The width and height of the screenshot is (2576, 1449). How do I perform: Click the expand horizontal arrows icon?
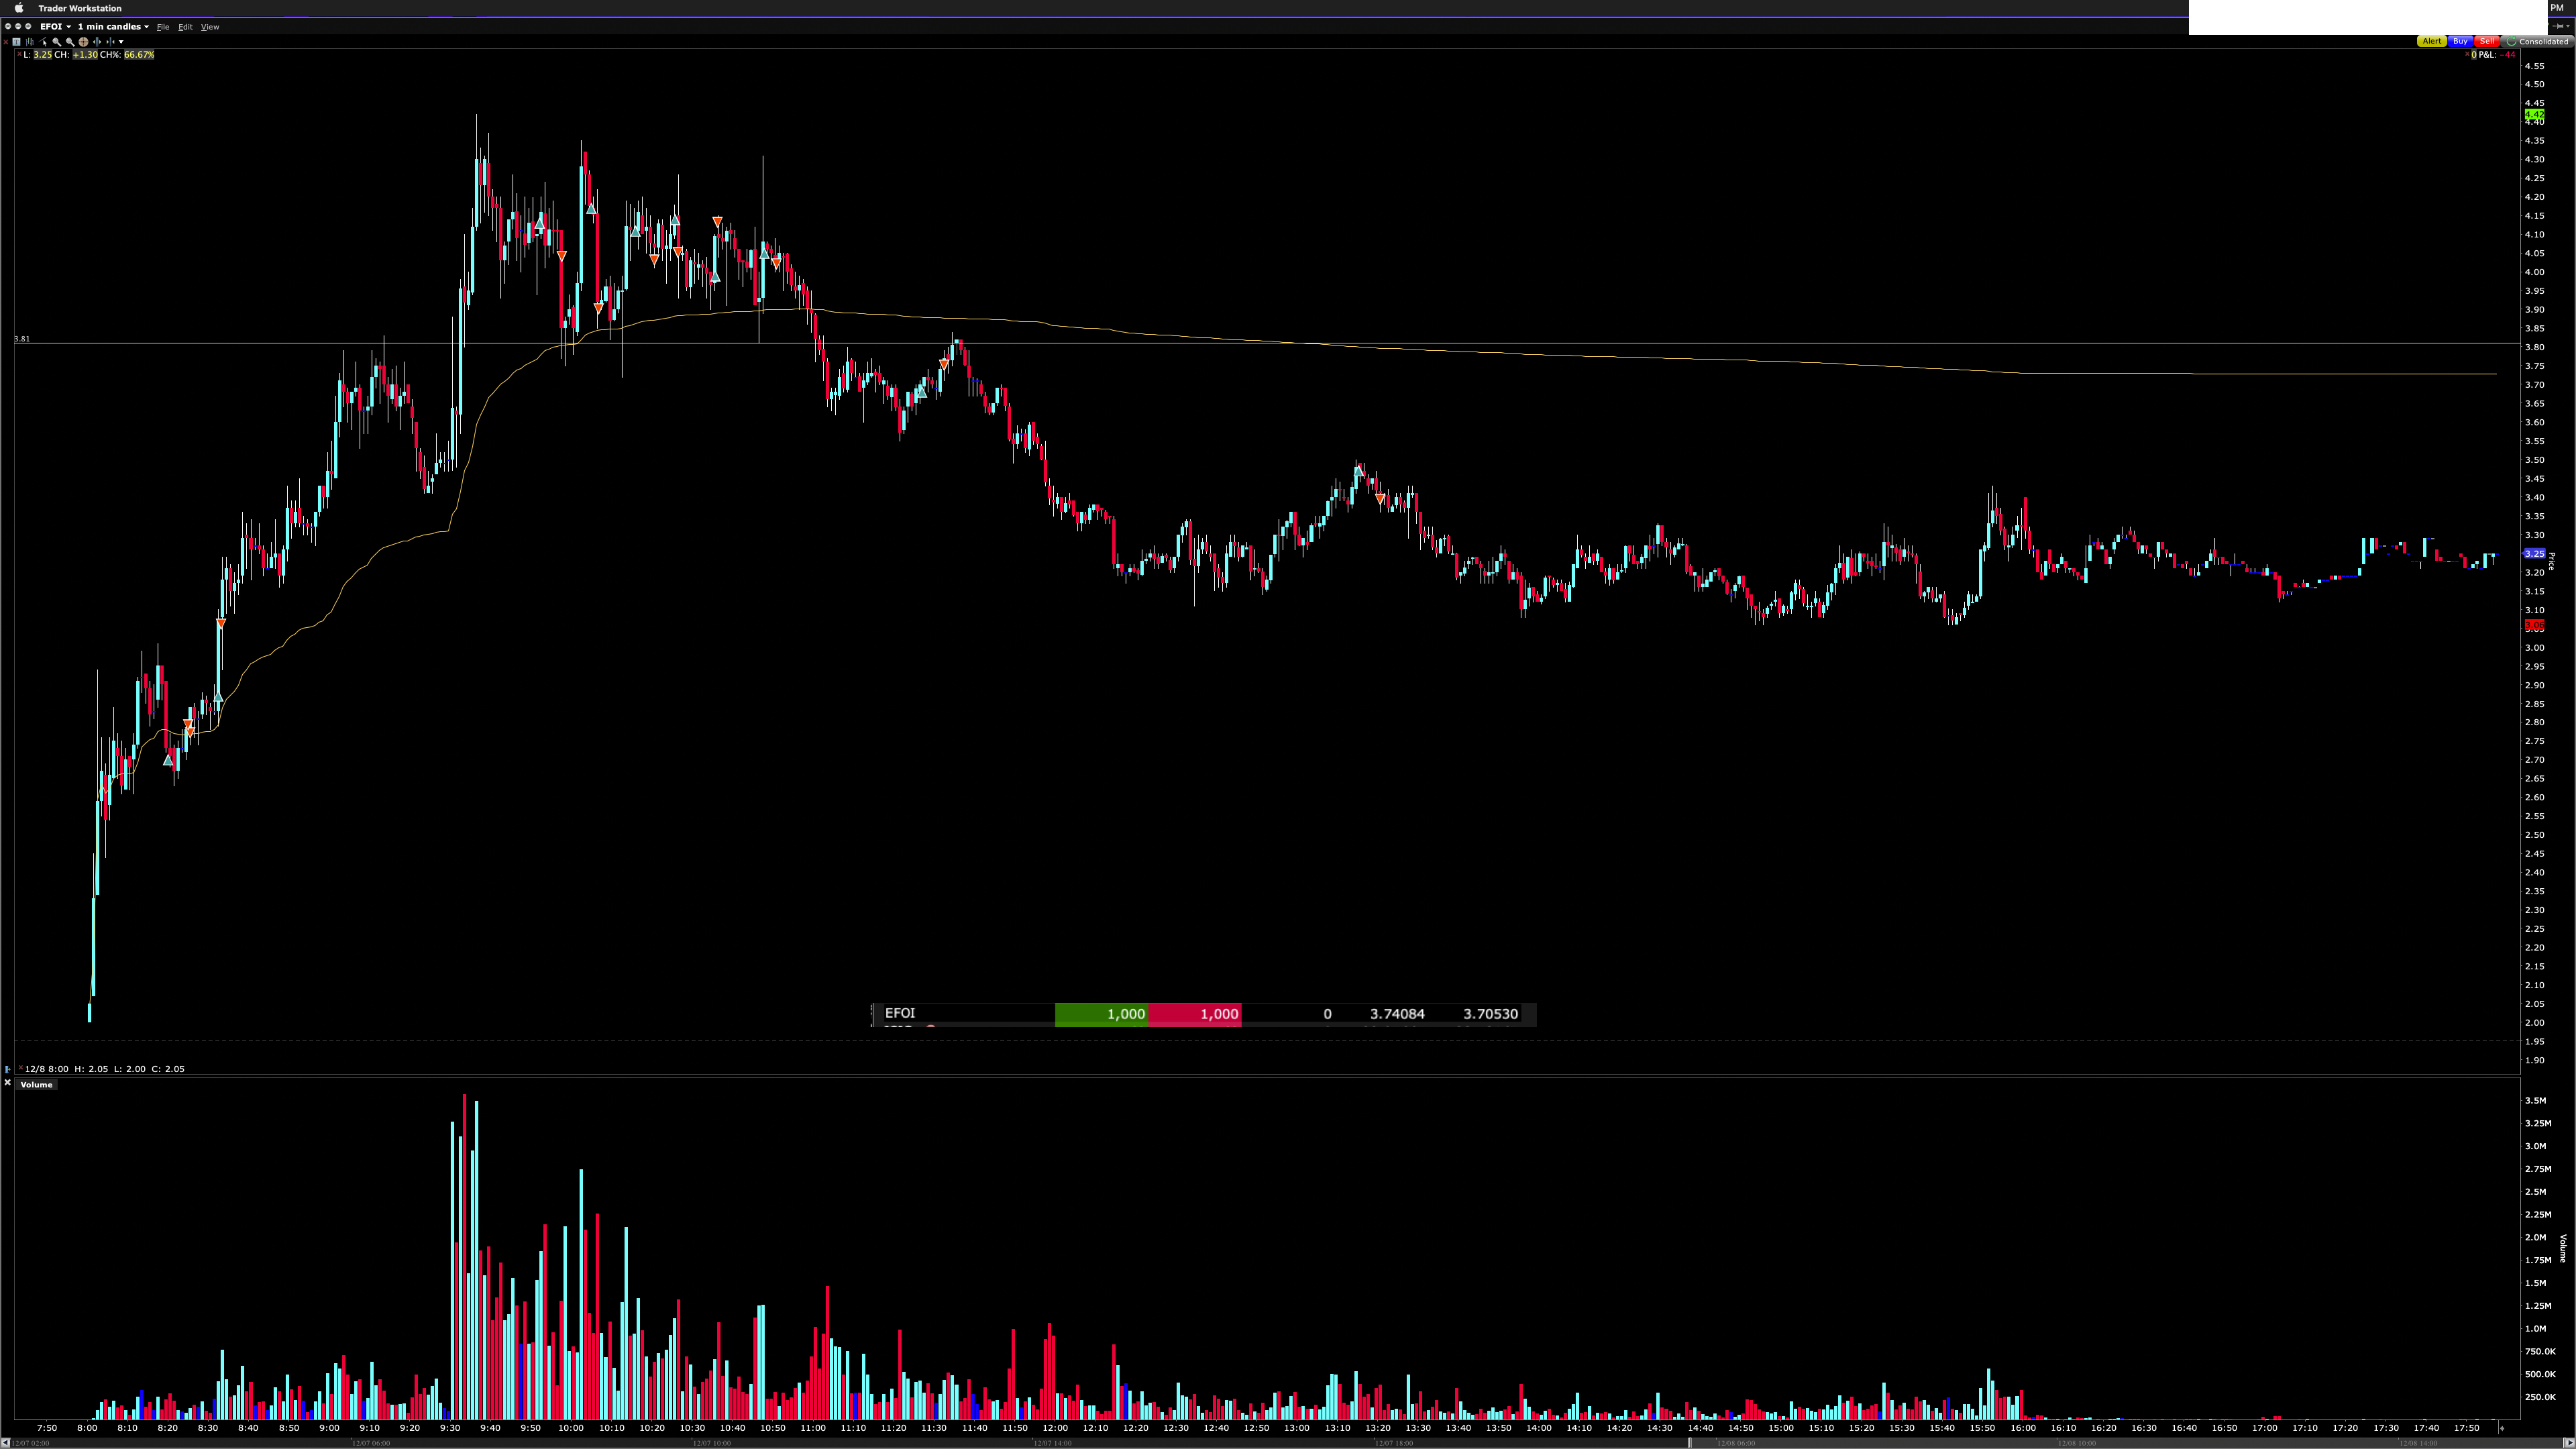click(x=97, y=42)
